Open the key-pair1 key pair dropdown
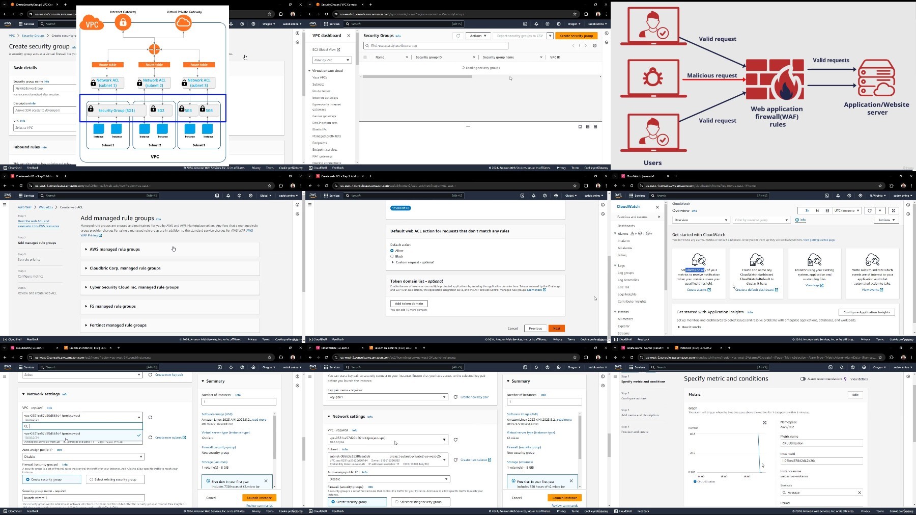This screenshot has width=916, height=515. [387, 397]
